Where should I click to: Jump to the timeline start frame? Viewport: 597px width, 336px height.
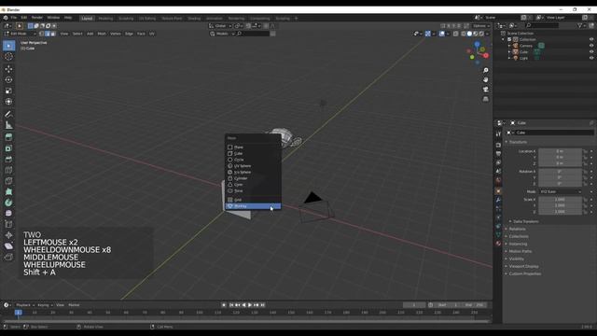[231, 305]
